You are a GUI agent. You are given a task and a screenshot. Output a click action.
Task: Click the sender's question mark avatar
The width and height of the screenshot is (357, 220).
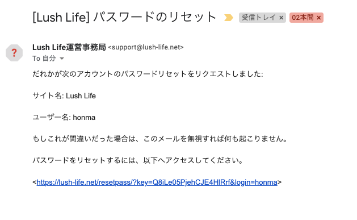pos(14,53)
